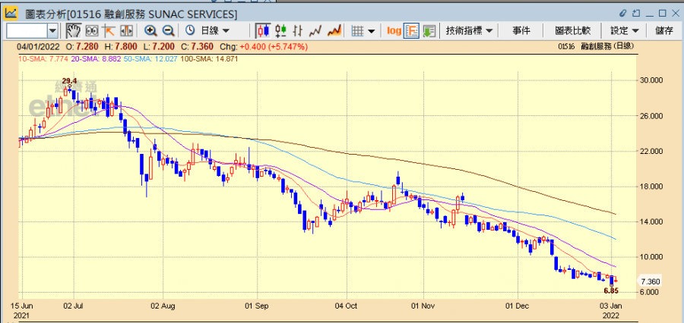Toggle logarithmic scale with log button
Screen dimensions: 684x323
pyautogui.click(x=394, y=30)
